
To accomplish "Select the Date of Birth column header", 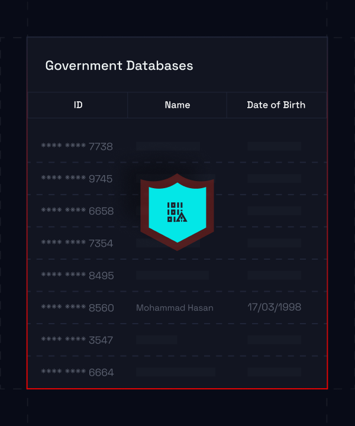I will [276, 105].
